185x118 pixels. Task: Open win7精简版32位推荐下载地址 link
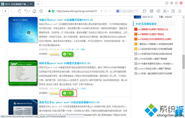pyautogui.click(x=151, y=34)
